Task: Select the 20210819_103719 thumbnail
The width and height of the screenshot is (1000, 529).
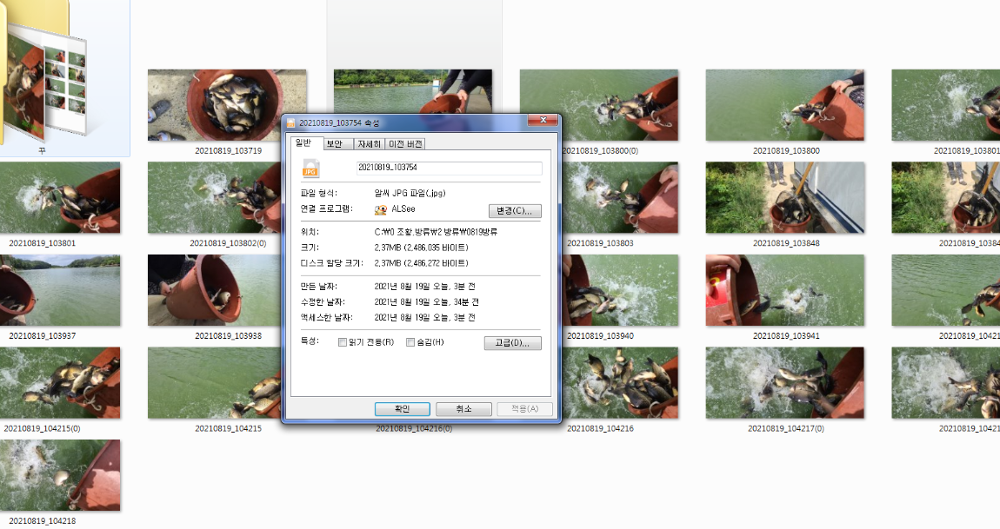Action: click(x=227, y=105)
